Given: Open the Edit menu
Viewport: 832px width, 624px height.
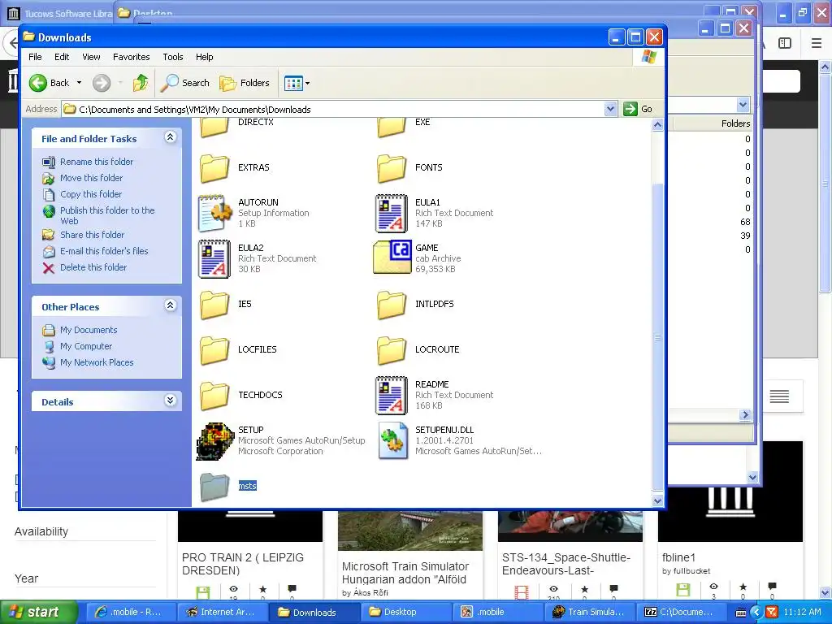Looking at the screenshot, I should (62, 57).
